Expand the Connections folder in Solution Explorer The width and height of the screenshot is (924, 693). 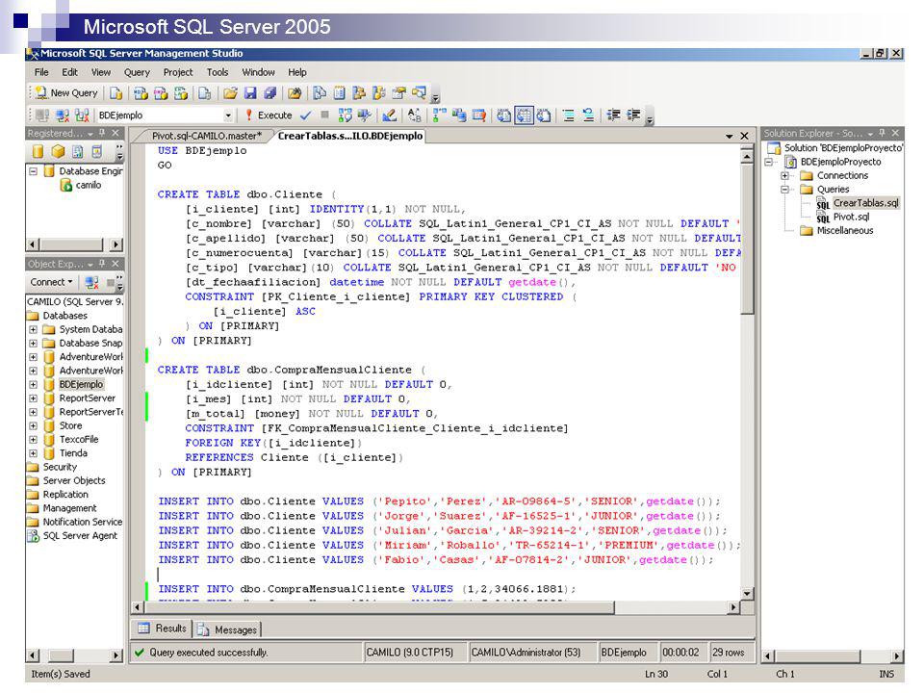click(785, 175)
